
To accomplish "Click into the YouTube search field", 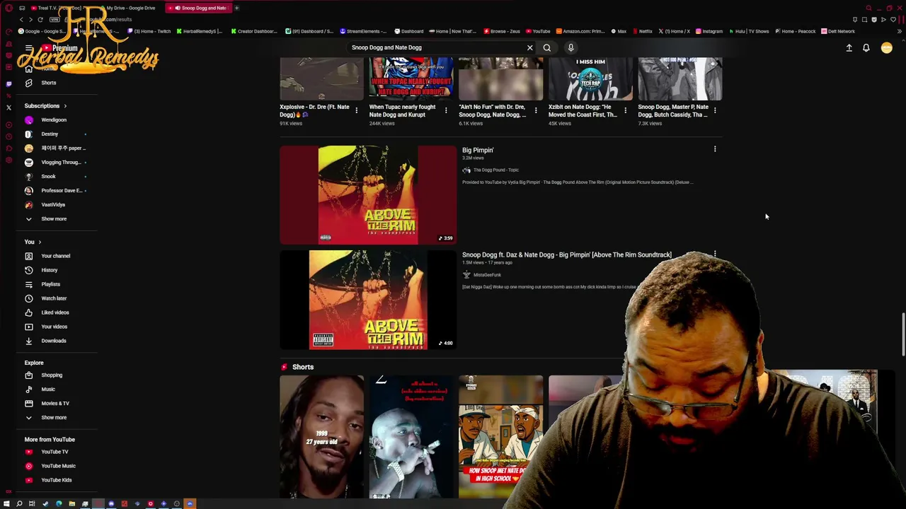I will coord(435,47).
